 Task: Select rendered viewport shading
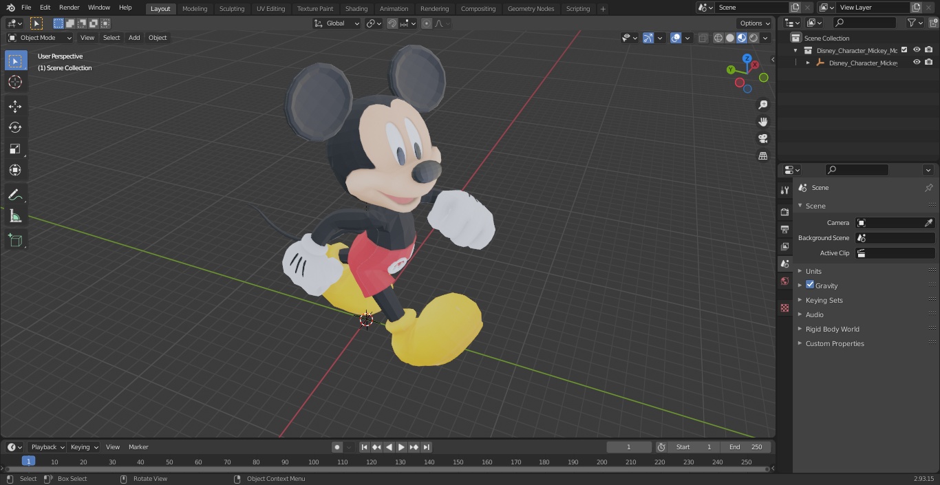(x=754, y=38)
